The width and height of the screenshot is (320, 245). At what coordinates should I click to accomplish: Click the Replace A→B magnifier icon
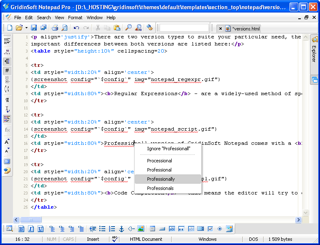click(x=139, y=28)
